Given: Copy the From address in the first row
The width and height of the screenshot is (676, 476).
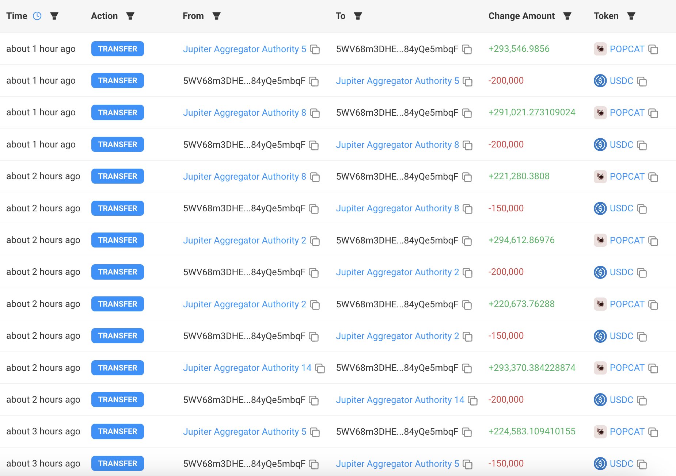Looking at the screenshot, I should coord(315,49).
